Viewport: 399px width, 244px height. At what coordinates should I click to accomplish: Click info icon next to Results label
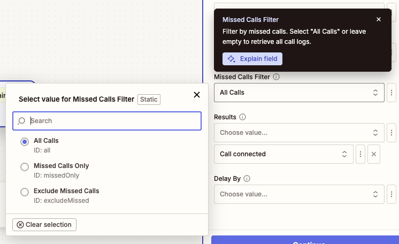pyautogui.click(x=242, y=117)
